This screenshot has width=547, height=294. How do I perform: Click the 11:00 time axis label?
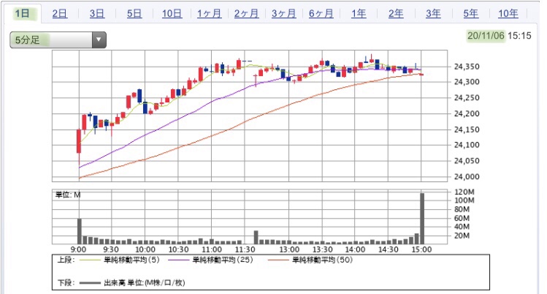(x=212, y=249)
